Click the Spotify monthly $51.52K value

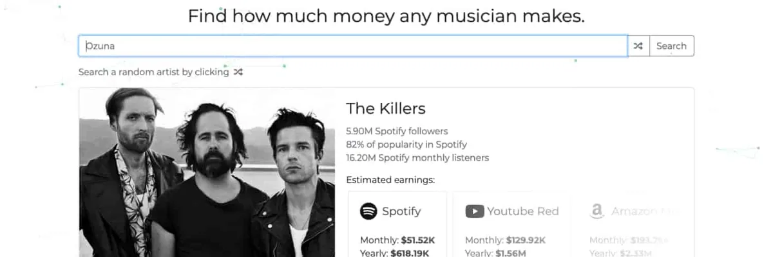point(418,240)
